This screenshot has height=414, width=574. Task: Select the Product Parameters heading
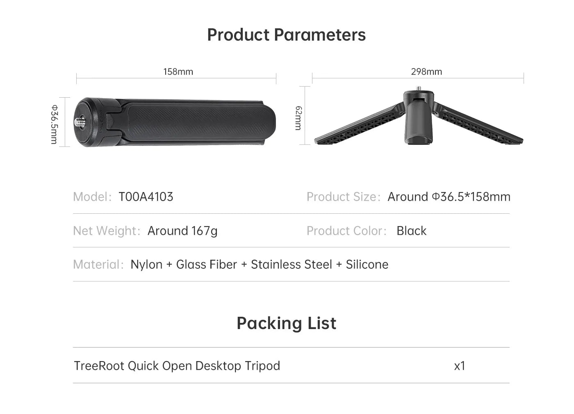pos(286,35)
